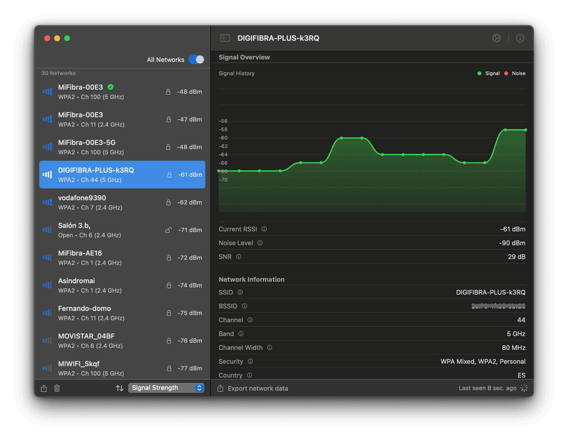Show info for Channel
Viewport: 568px width, 440px height.
coord(250,320)
